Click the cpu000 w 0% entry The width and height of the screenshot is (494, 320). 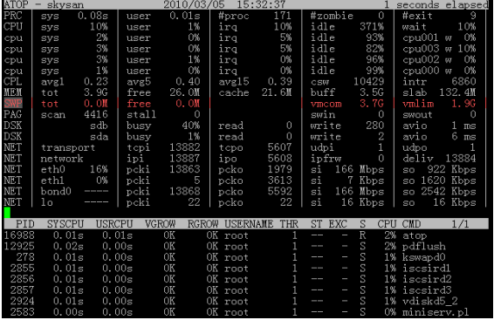[x=439, y=71]
